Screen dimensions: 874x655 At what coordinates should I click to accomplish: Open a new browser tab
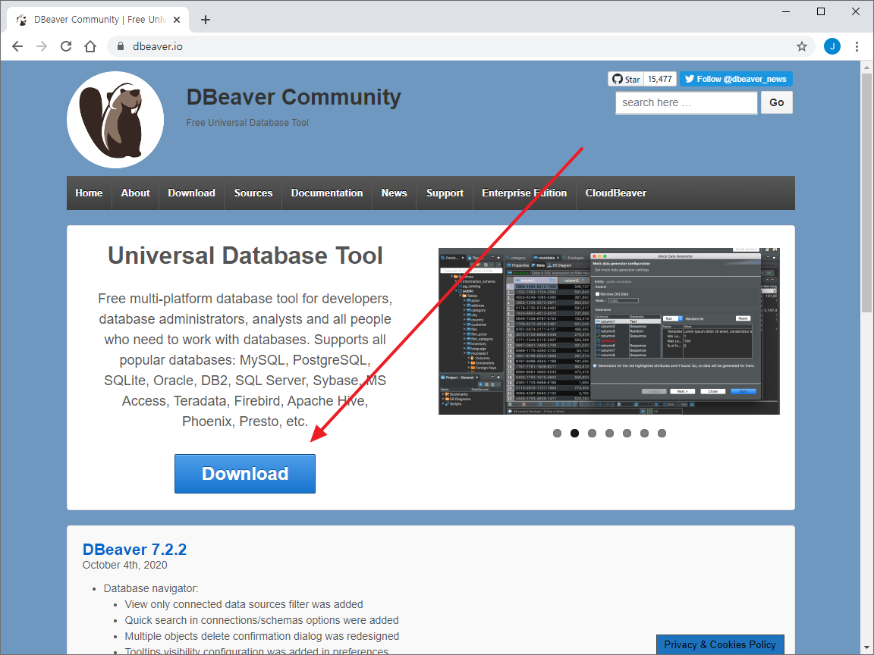coord(206,20)
